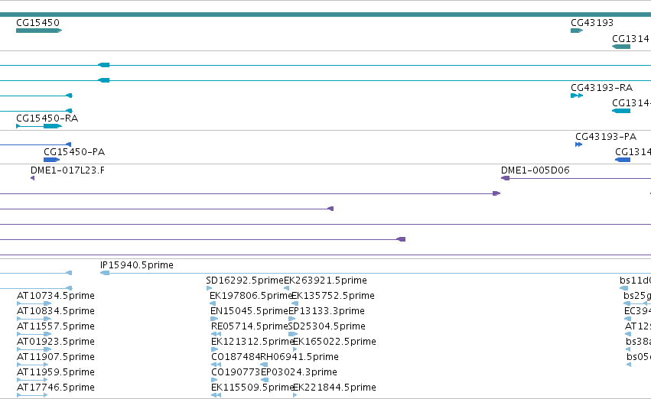
Task: Select the EK197806.5prime label
Action: [252, 296]
